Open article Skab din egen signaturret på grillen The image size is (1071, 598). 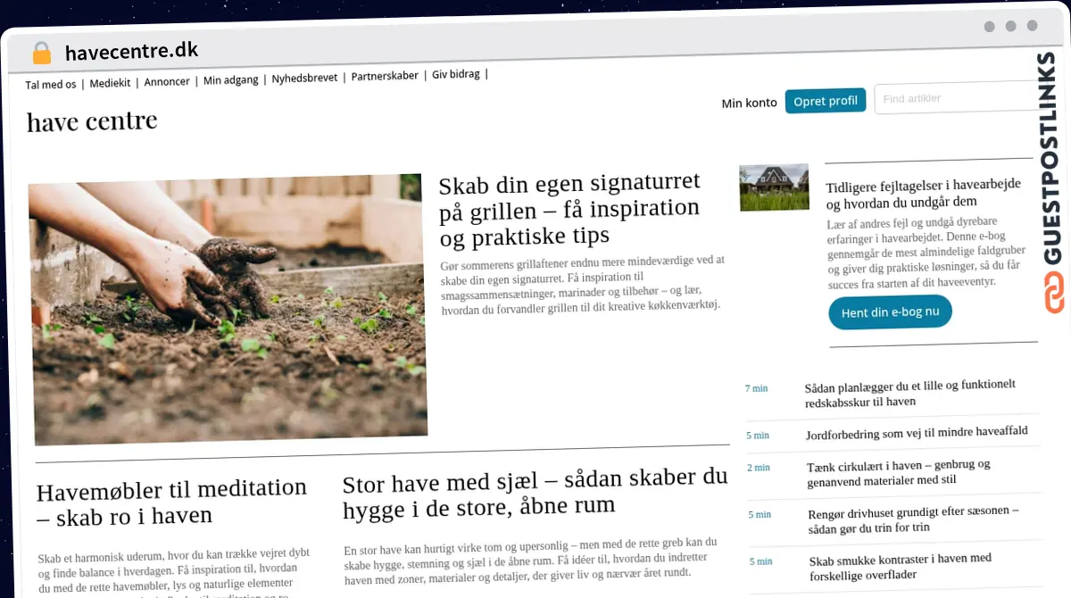pyautogui.click(x=569, y=211)
